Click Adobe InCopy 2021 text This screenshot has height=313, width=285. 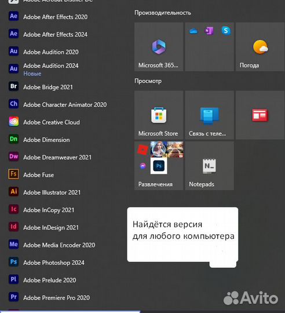tap(49, 210)
